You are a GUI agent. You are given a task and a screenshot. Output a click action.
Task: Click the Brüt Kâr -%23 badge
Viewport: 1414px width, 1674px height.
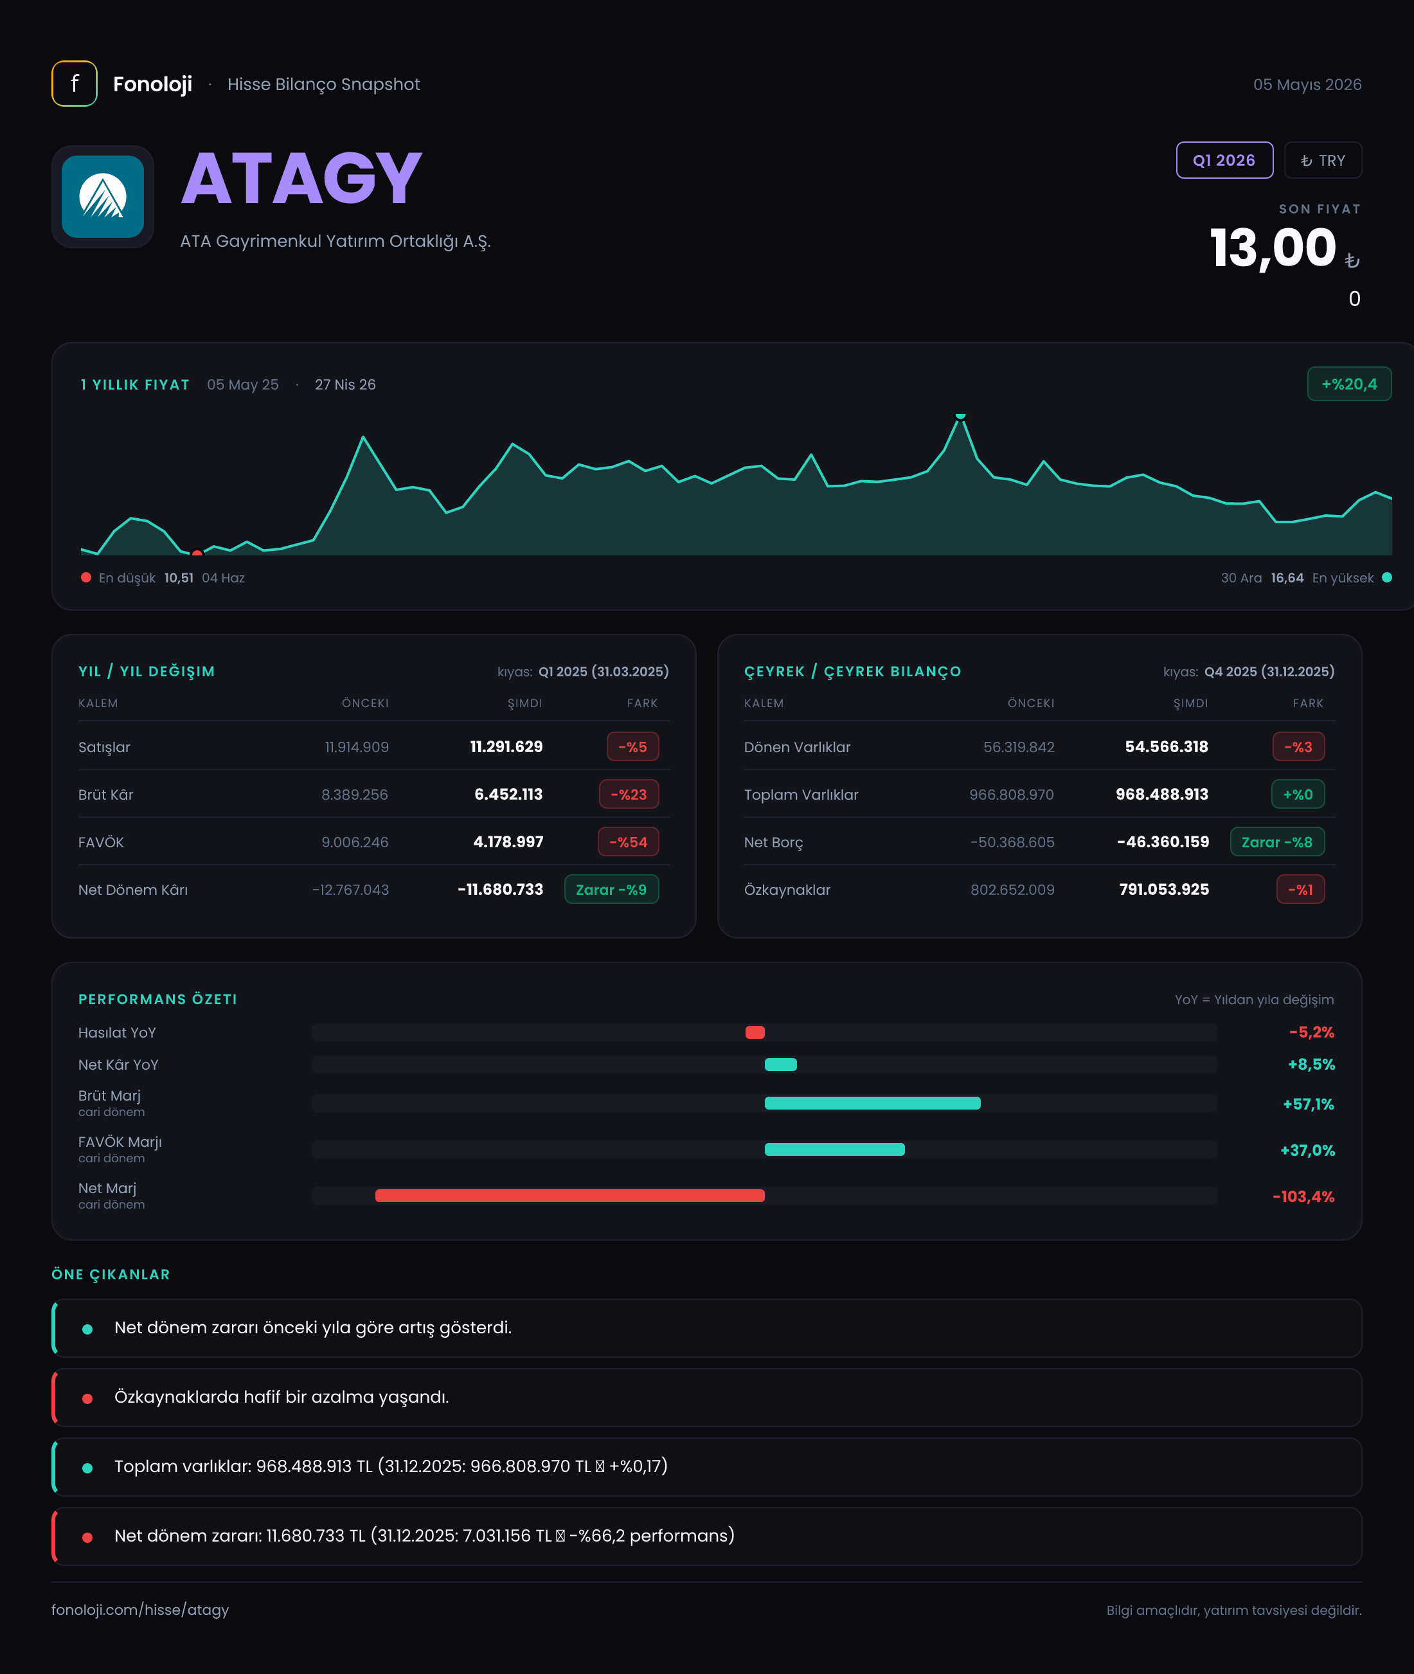point(629,794)
